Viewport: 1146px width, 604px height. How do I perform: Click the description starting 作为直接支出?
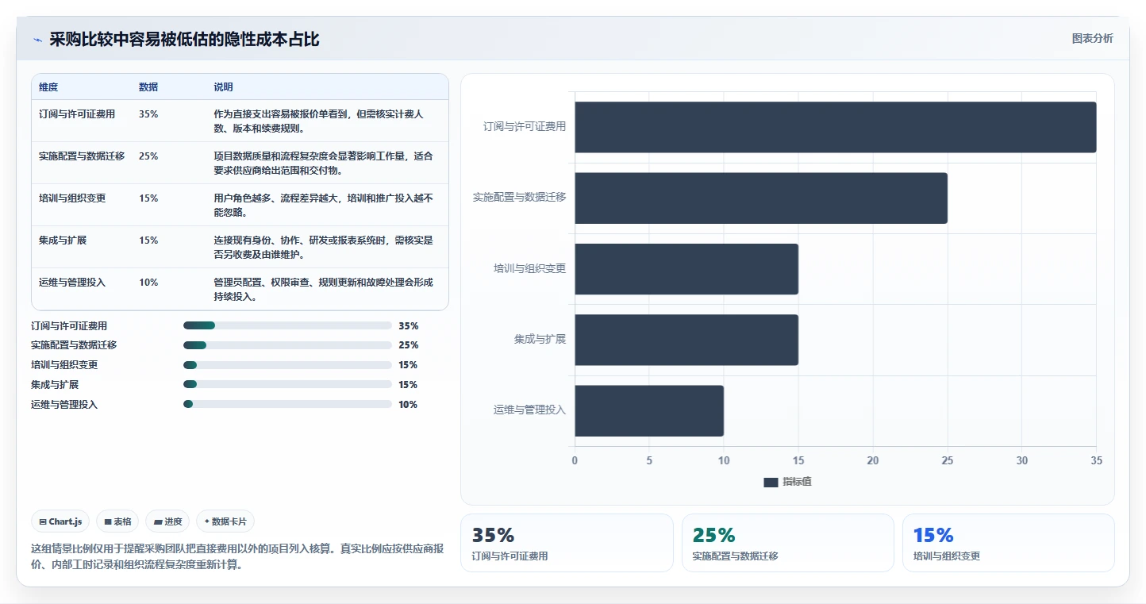pos(319,121)
